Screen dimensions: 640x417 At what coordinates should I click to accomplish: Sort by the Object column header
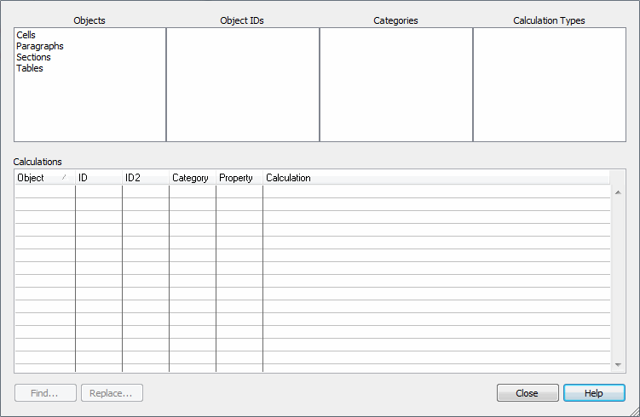click(43, 178)
